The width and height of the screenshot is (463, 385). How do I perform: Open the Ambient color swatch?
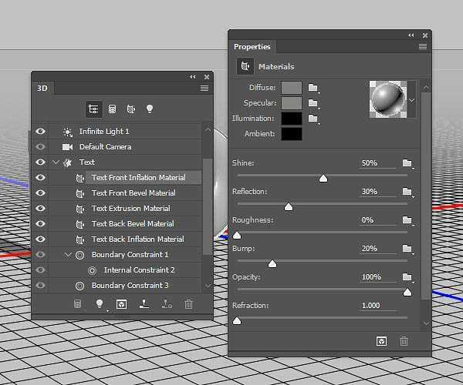click(292, 134)
